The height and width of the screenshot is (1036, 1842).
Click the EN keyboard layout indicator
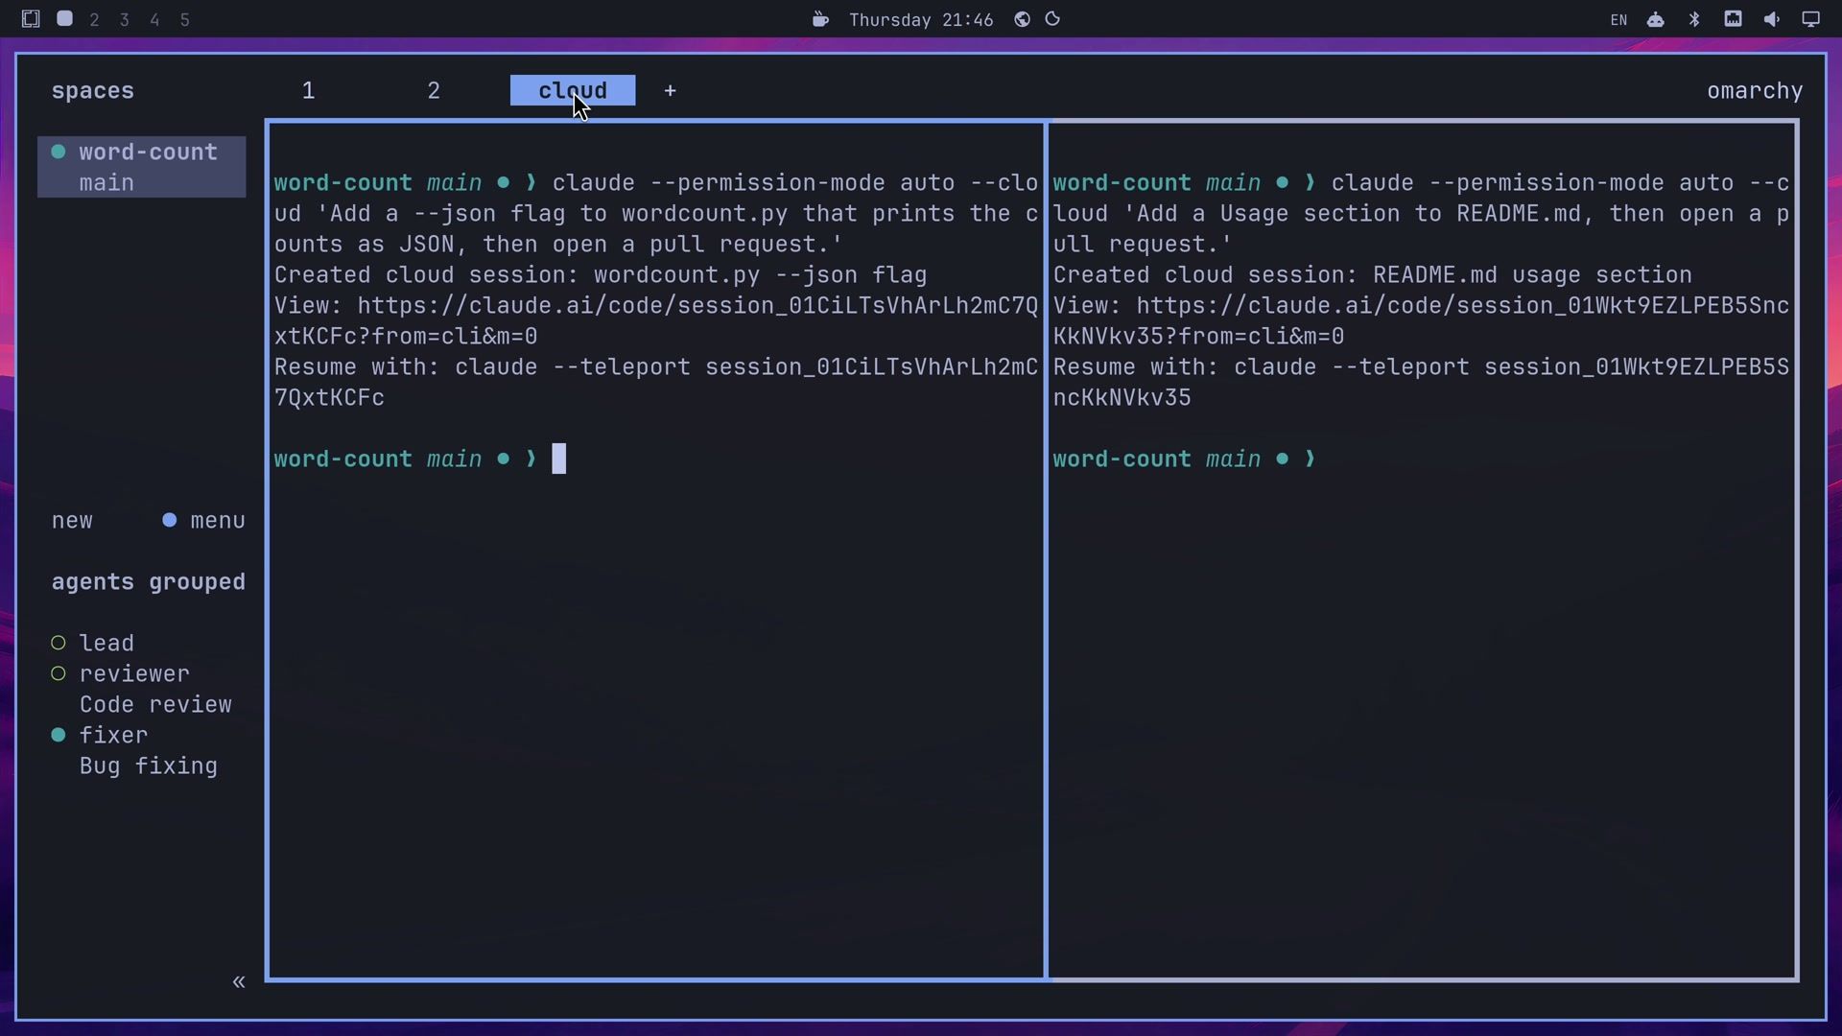(1618, 19)
